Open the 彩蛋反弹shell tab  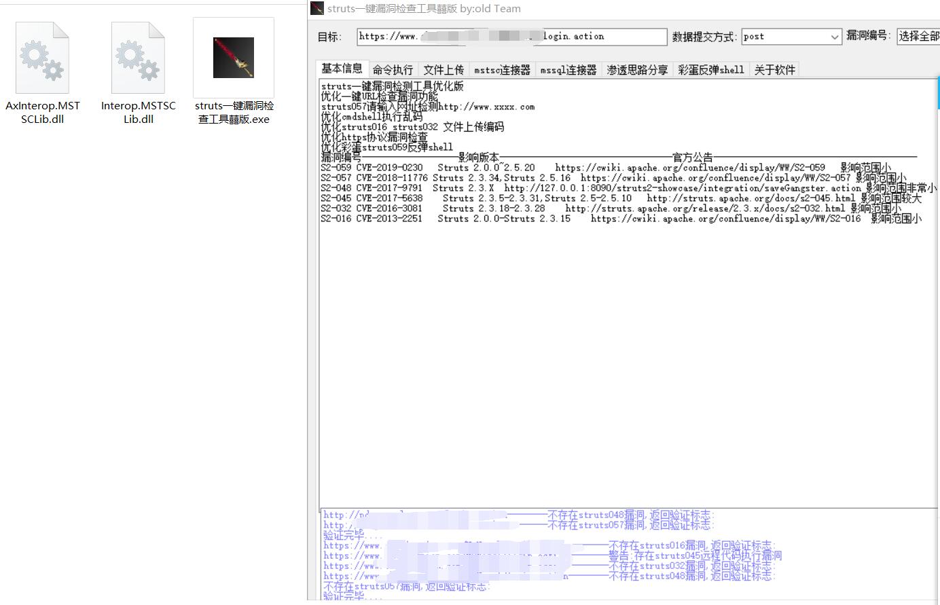(x=711, y=70)
